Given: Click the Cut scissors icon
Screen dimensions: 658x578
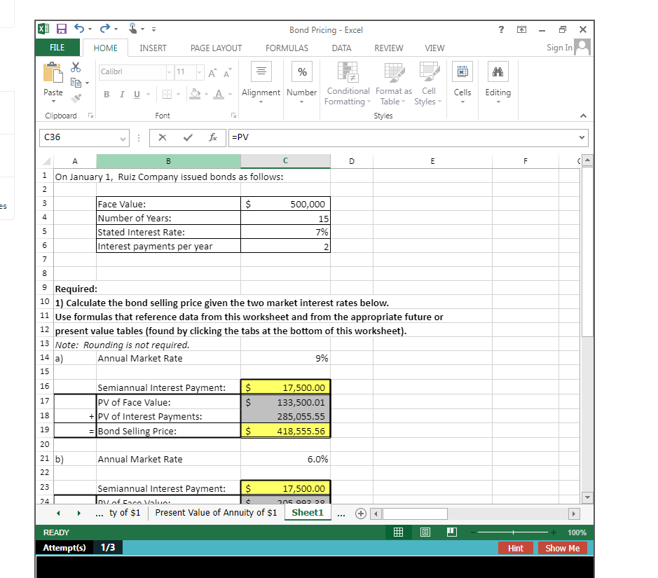Looking at the screenshot, I should coord(76,67).
